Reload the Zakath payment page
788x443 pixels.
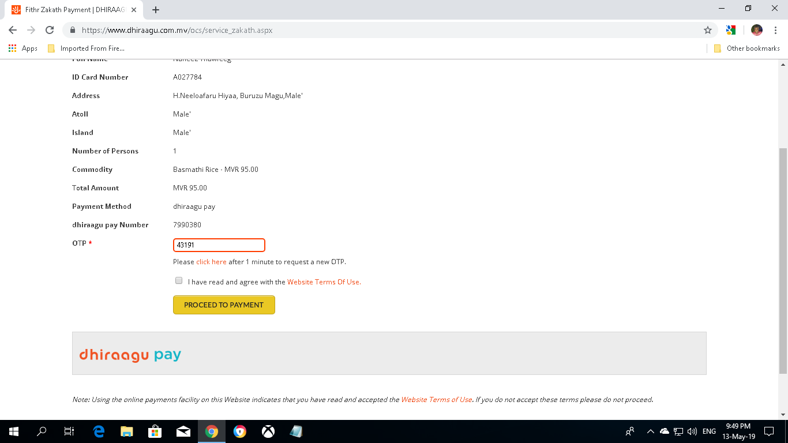tap(50, 30)
